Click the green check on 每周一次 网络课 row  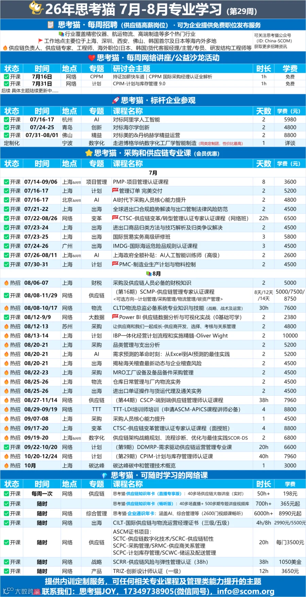coord(6,493)
